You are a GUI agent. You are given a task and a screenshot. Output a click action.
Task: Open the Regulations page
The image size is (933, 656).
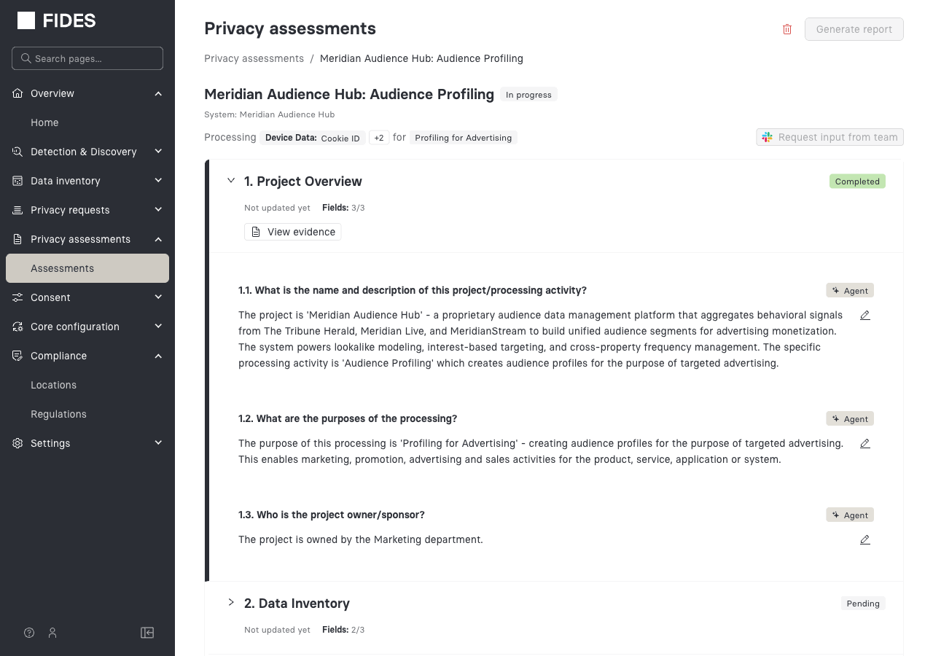coord(58,414)
